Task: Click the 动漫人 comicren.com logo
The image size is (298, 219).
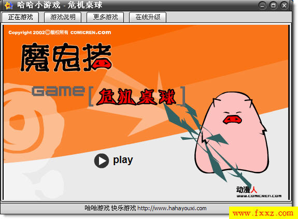Action: [x=259, y=192]
